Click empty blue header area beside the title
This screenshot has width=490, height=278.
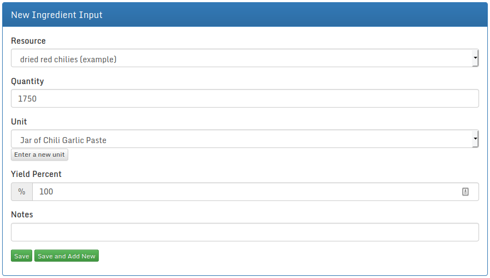(x=300, y=15)
